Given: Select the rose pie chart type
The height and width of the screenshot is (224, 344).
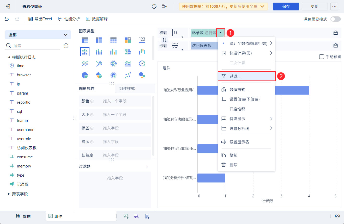Looking at the screenshot, I should click(99, 75).
